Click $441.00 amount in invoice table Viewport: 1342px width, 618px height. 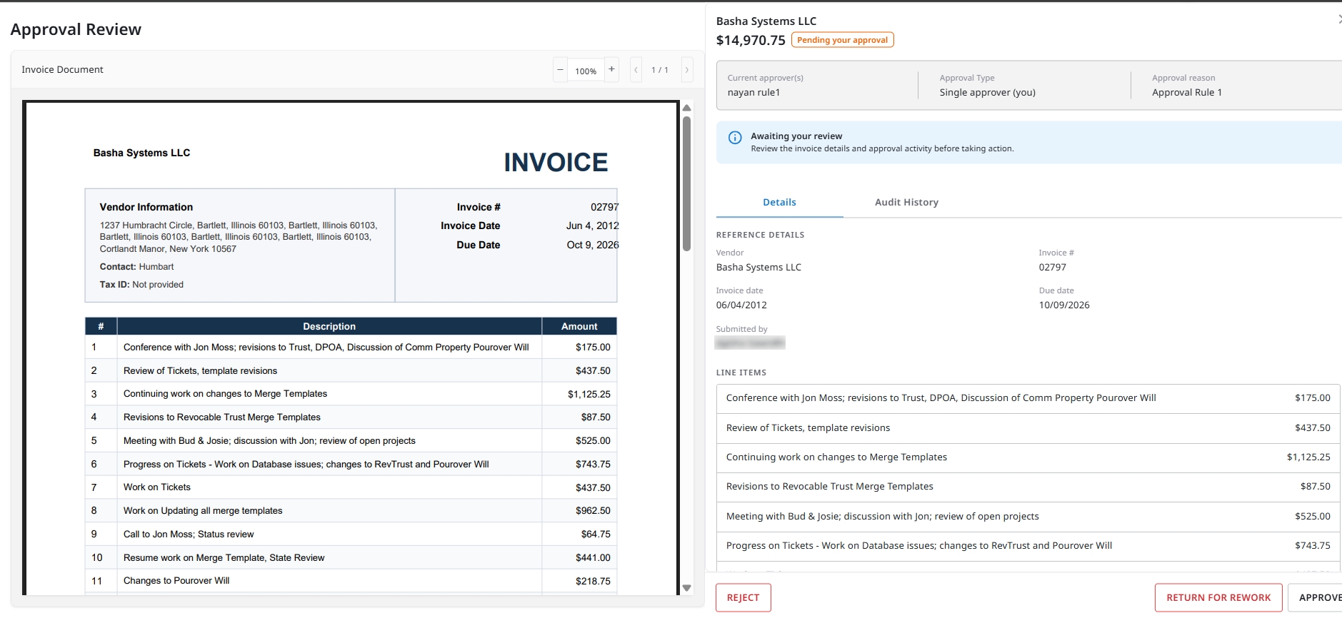tap(593, 558)
